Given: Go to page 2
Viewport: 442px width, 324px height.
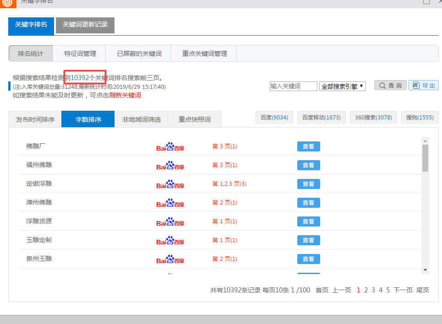Looking at the screenshot, I should pyautogui.click(x=366, y=290).
